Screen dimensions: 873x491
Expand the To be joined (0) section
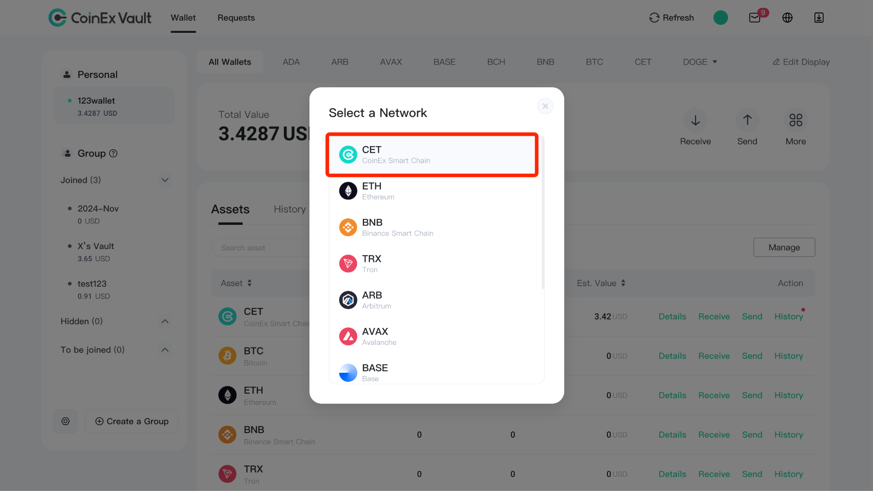coord(165,350)
